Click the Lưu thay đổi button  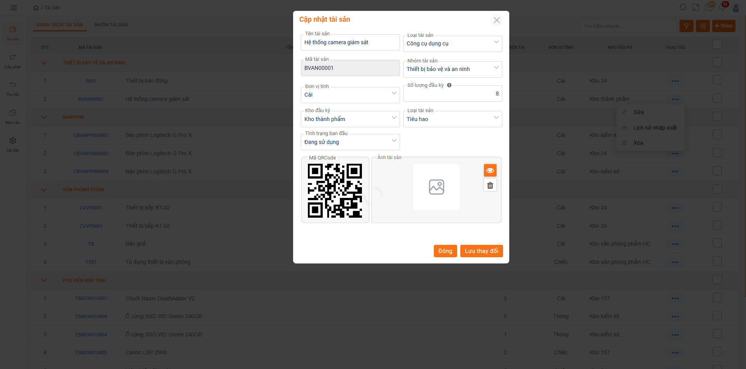click(481, 251)
